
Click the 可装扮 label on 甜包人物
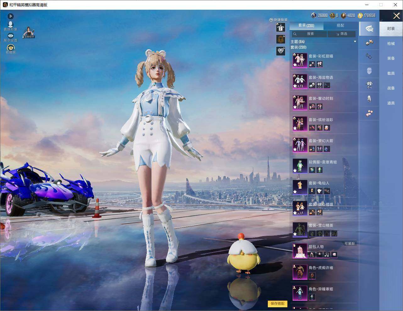(x=349, y=243)
